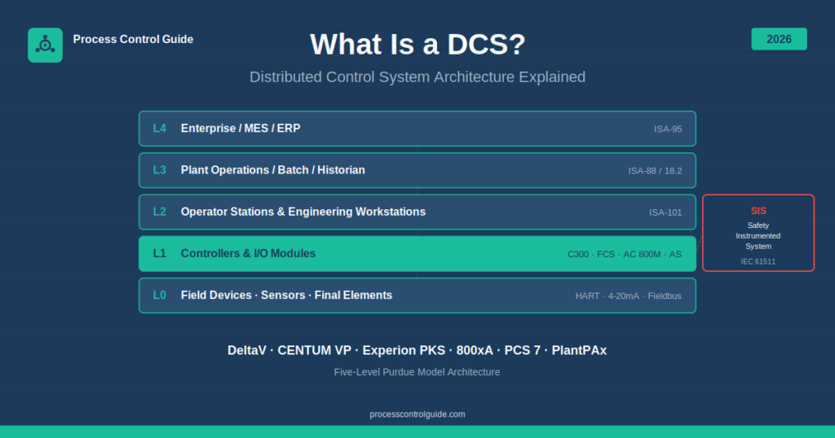
Task: Click the 'HART · 4-20mA · Fieldbus' text
Action: coord(629,296)
